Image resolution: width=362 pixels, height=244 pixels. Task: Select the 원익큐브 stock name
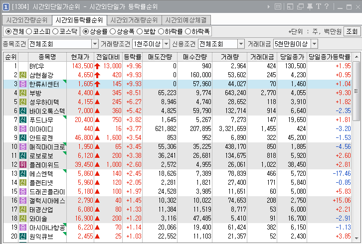pyautogui.click(x=41, y=237)
